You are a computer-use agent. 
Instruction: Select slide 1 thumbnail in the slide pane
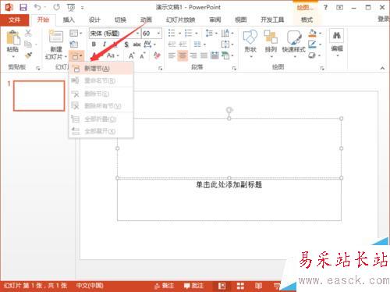[x=39, y=96]
